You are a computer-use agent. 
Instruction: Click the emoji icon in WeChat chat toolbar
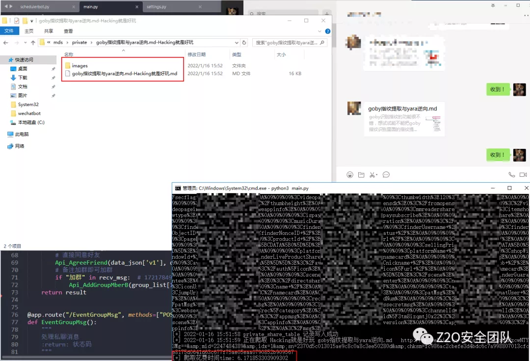point(350,174)
